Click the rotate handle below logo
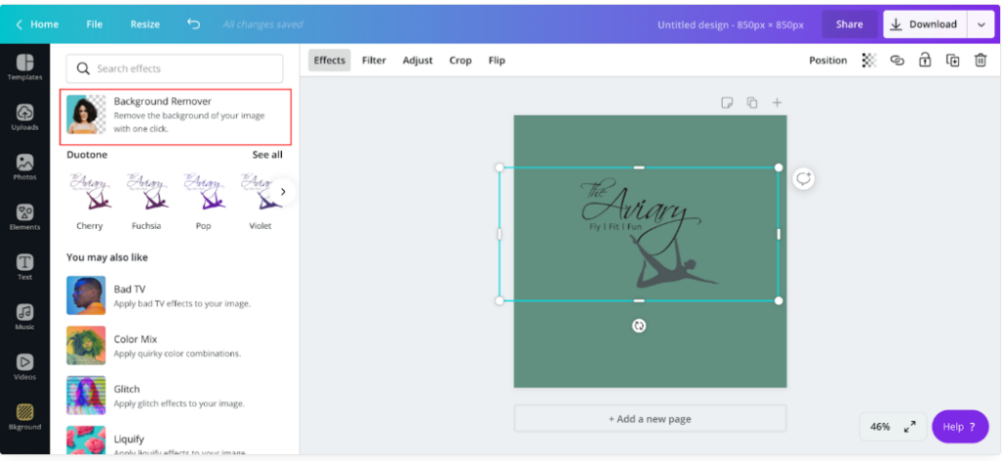 click(639, 326)
